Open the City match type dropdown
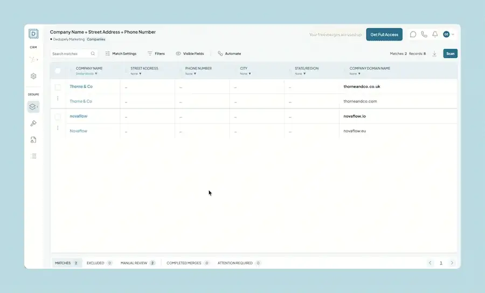This screenshot has width=485, height=293. point(245,74)
